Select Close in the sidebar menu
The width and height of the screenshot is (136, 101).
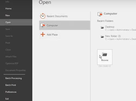[8, 50]
